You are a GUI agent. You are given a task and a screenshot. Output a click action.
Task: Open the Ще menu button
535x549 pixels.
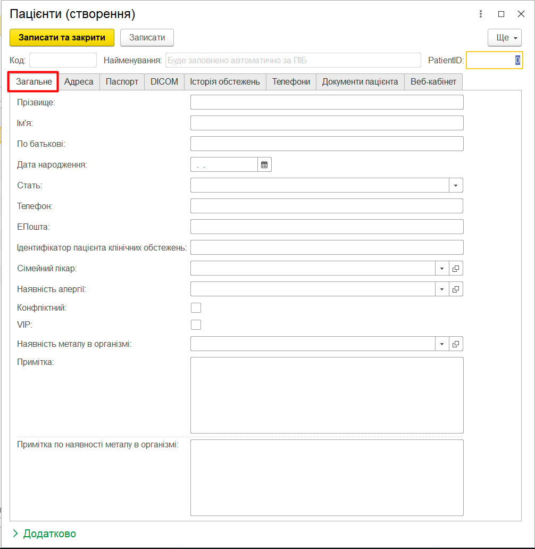coord(504,38)
